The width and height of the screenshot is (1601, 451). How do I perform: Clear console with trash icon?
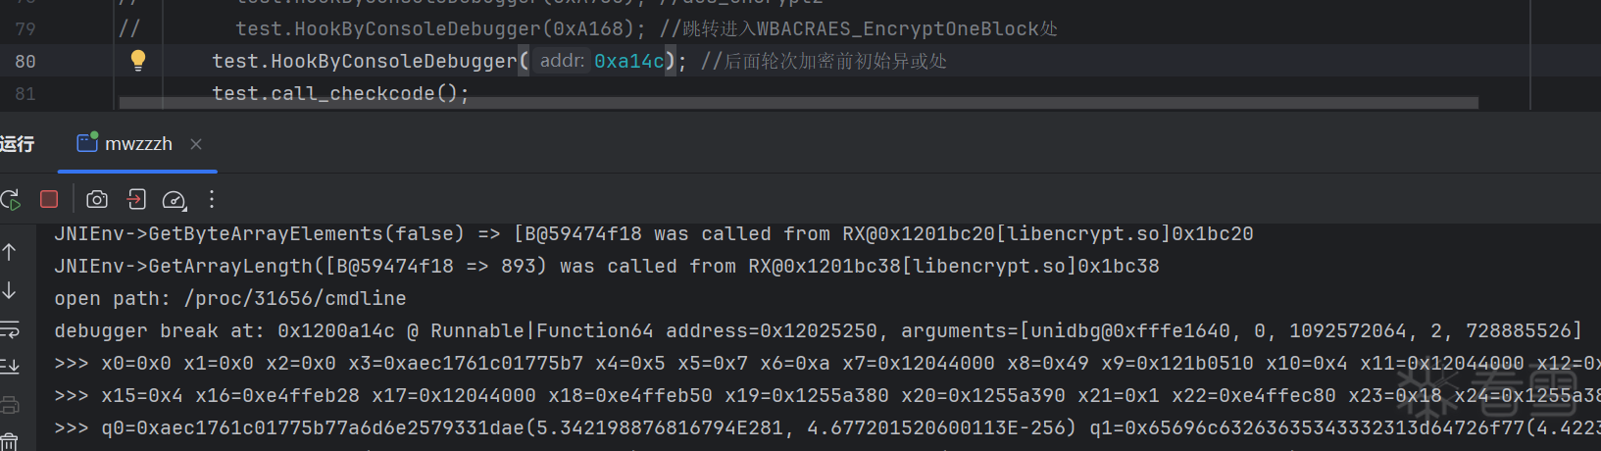click(x=10, y=441)
